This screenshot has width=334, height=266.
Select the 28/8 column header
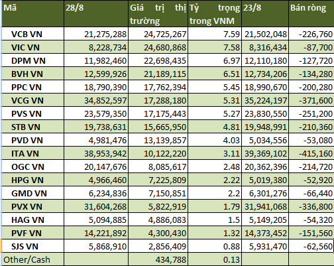(x=96, y=13)
